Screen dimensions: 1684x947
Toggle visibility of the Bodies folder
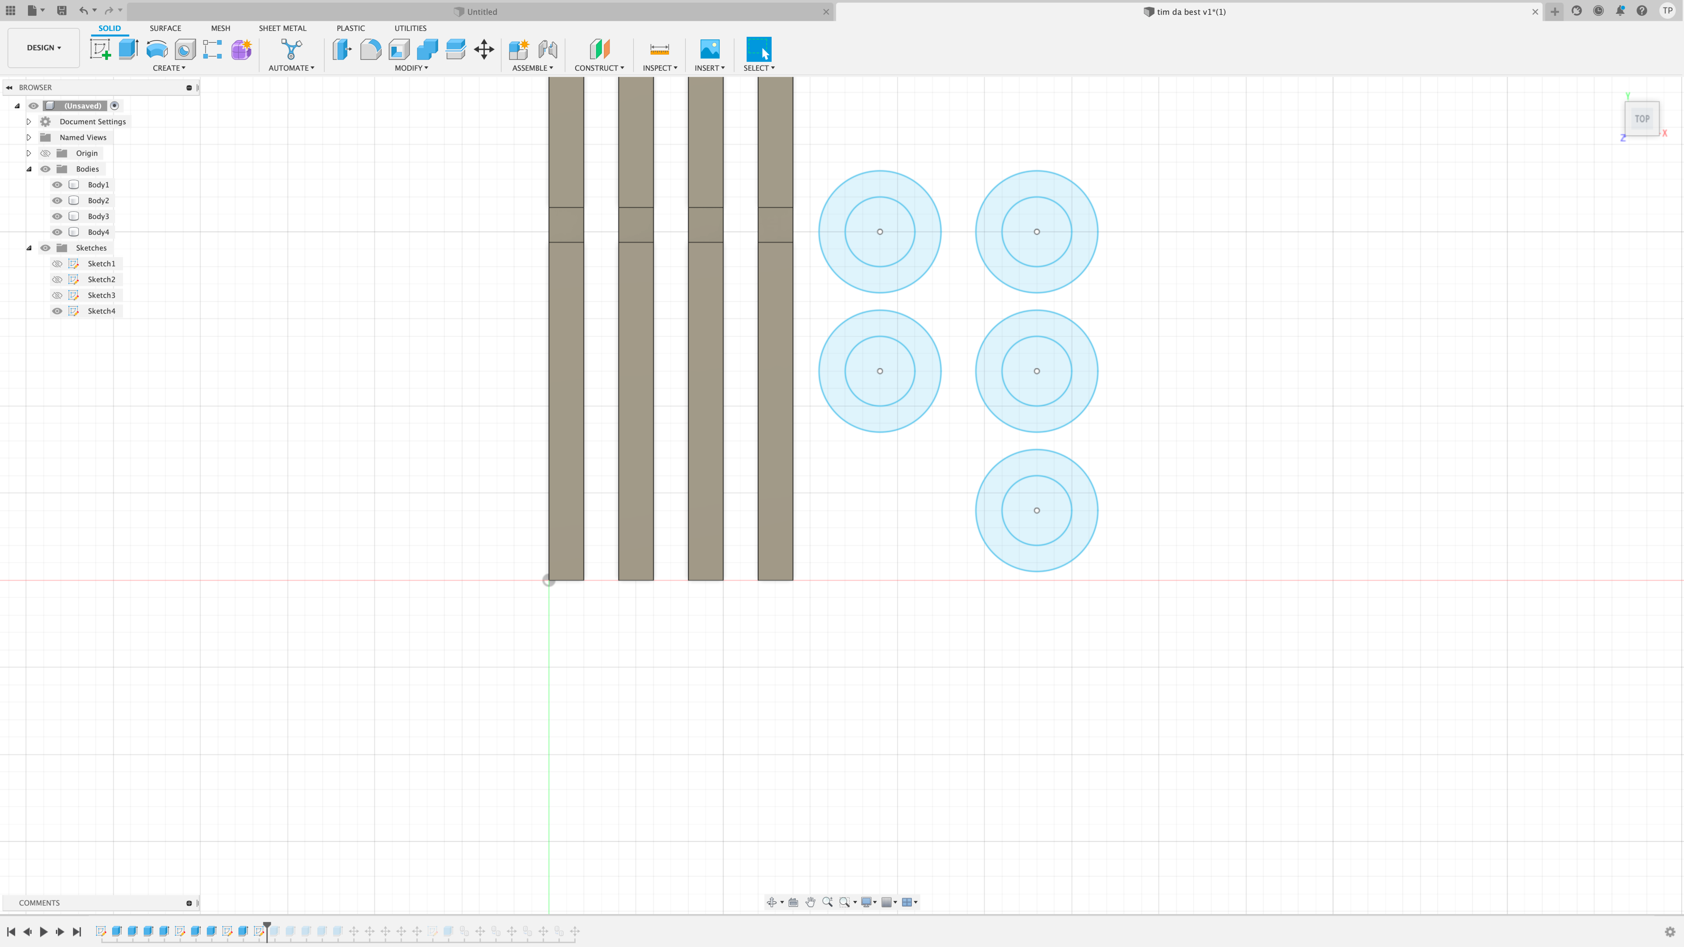[x=45, y=169]
